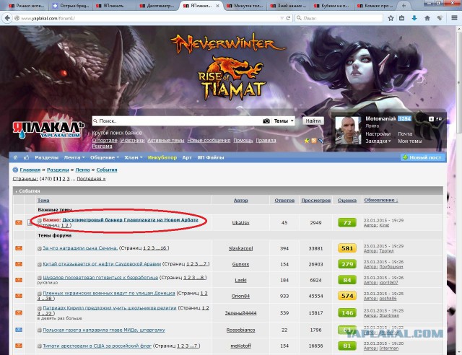Open the downloads arrow in Firefox toolbar

pyautogui.click(x=414, y=18)
